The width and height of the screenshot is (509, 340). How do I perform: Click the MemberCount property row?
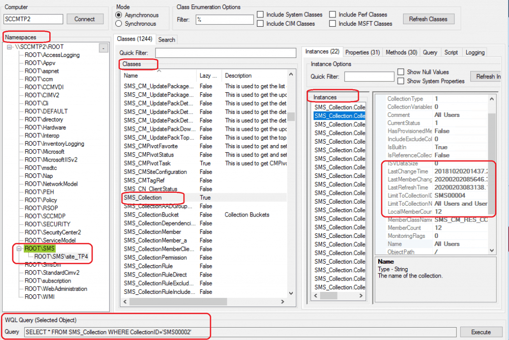click(436, 227)
